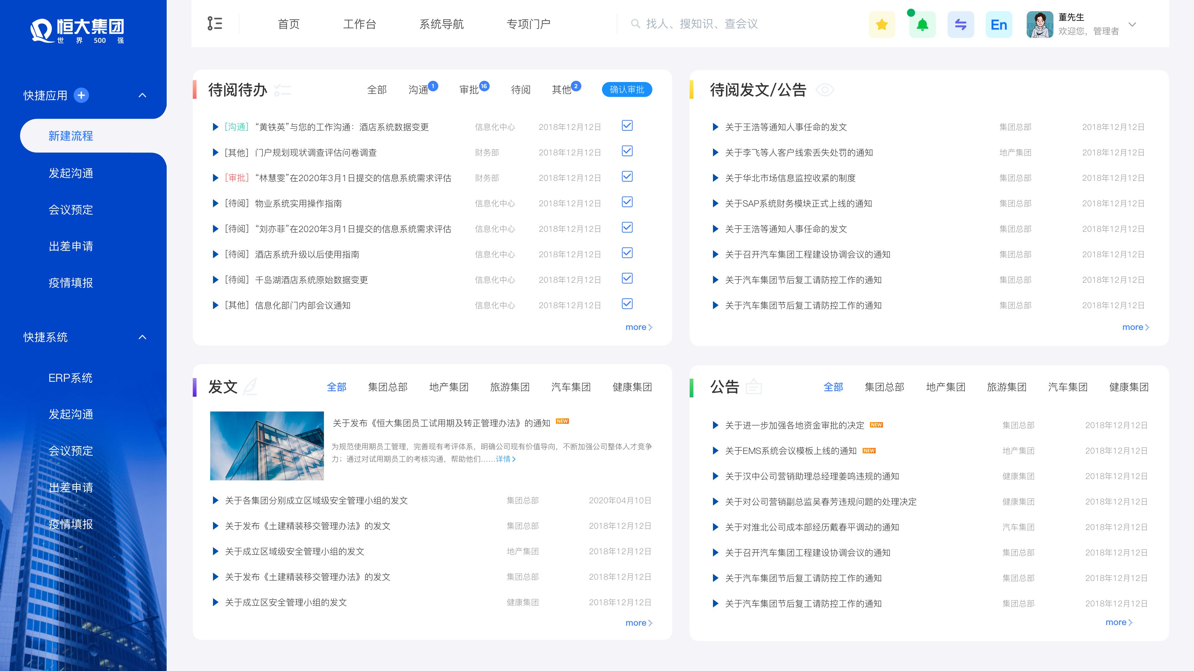The image size is (1194, 671).
Task: Open 系统导航 in the top menu
Action: pos(441,24)
